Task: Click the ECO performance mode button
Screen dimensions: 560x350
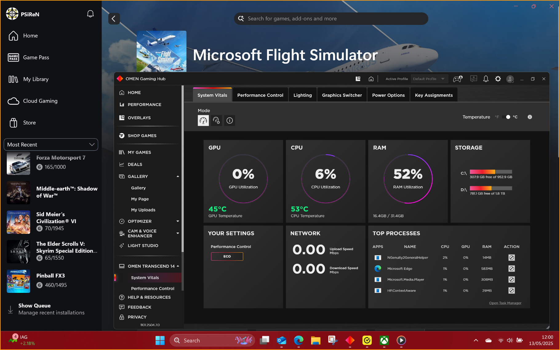Action: [227, 257]
